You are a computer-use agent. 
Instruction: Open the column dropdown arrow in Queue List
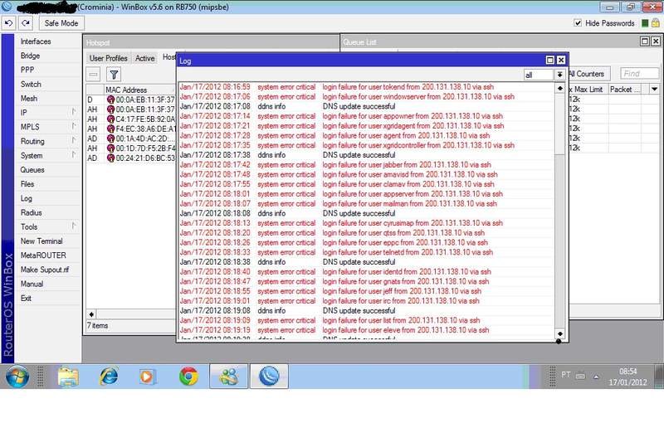point(654,90)
